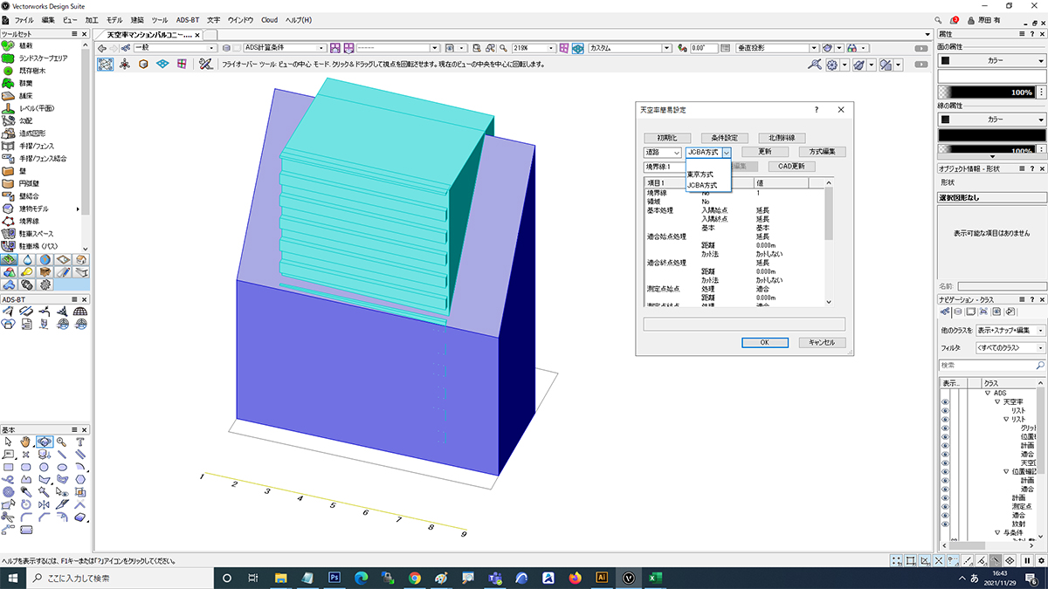Select the Zoom magnifier tool in 基本 palette
The height and width of the screenshot is (589, 1048).
click(62, 442)
